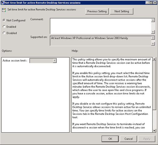The width and height of the screenshot is (158, 145).
Task: Click the 'If you disable or do not configure' paragraph
Action: tap(112, 111)
